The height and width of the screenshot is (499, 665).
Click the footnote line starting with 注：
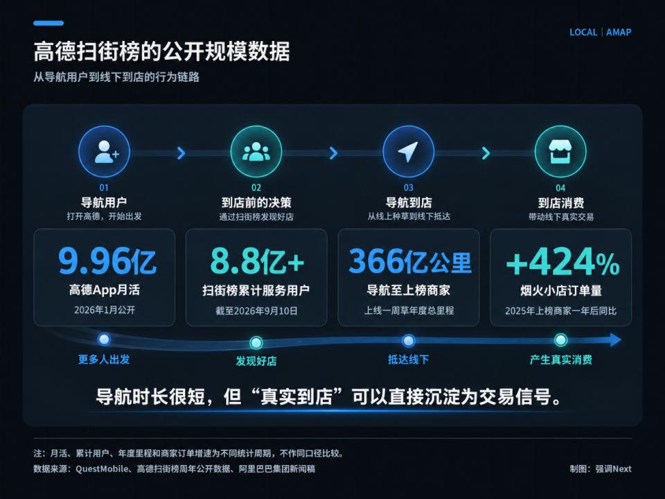tap(188, 453)
